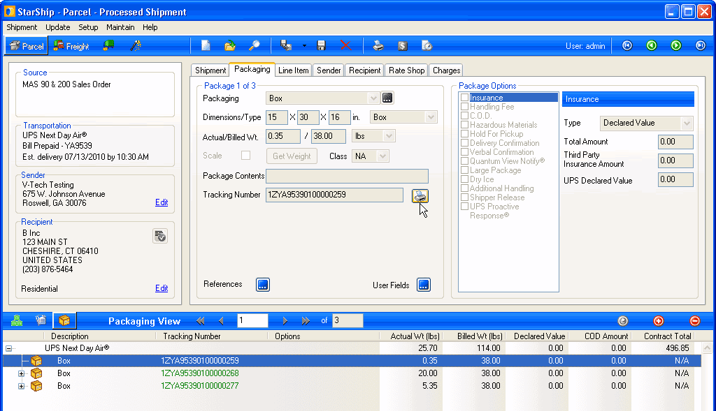
Task: Switch to Freight shipping mode
Action: [x=71, y=46]
